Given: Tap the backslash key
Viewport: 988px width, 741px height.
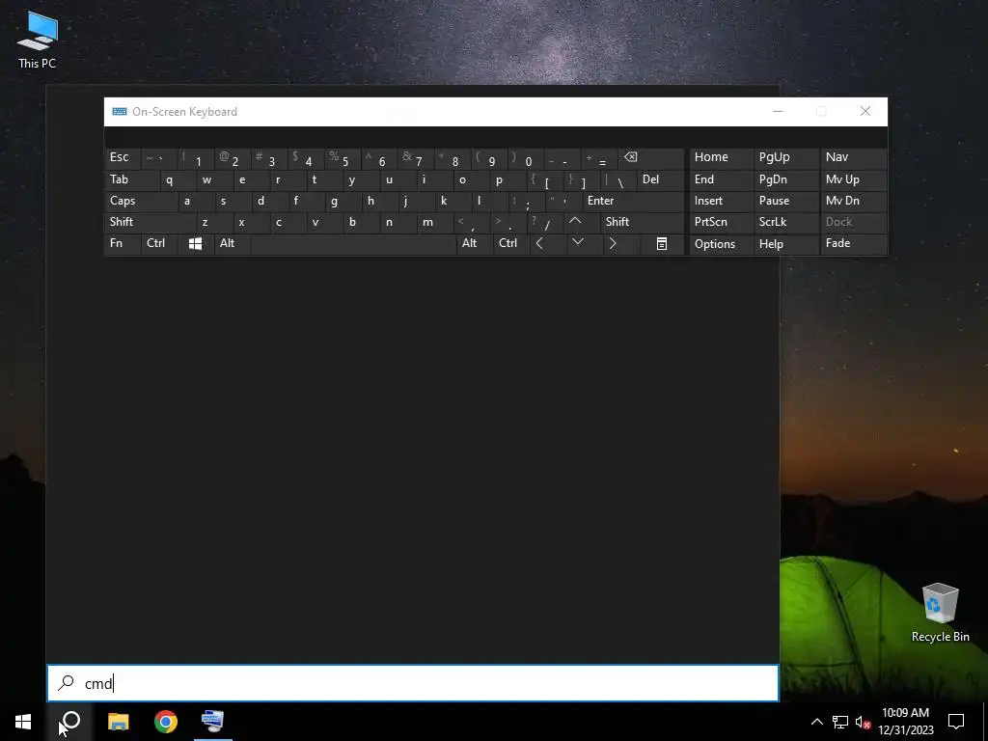Looking at the screenshot, I should pyautogui.click(x=618, y=180).
